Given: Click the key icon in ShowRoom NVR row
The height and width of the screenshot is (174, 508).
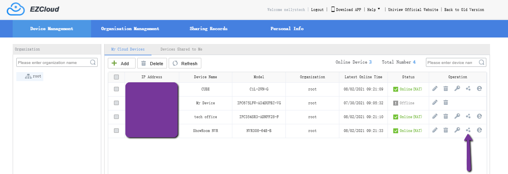Looking at the screenshot, I should pyautogui.click(x=457, y=130).
